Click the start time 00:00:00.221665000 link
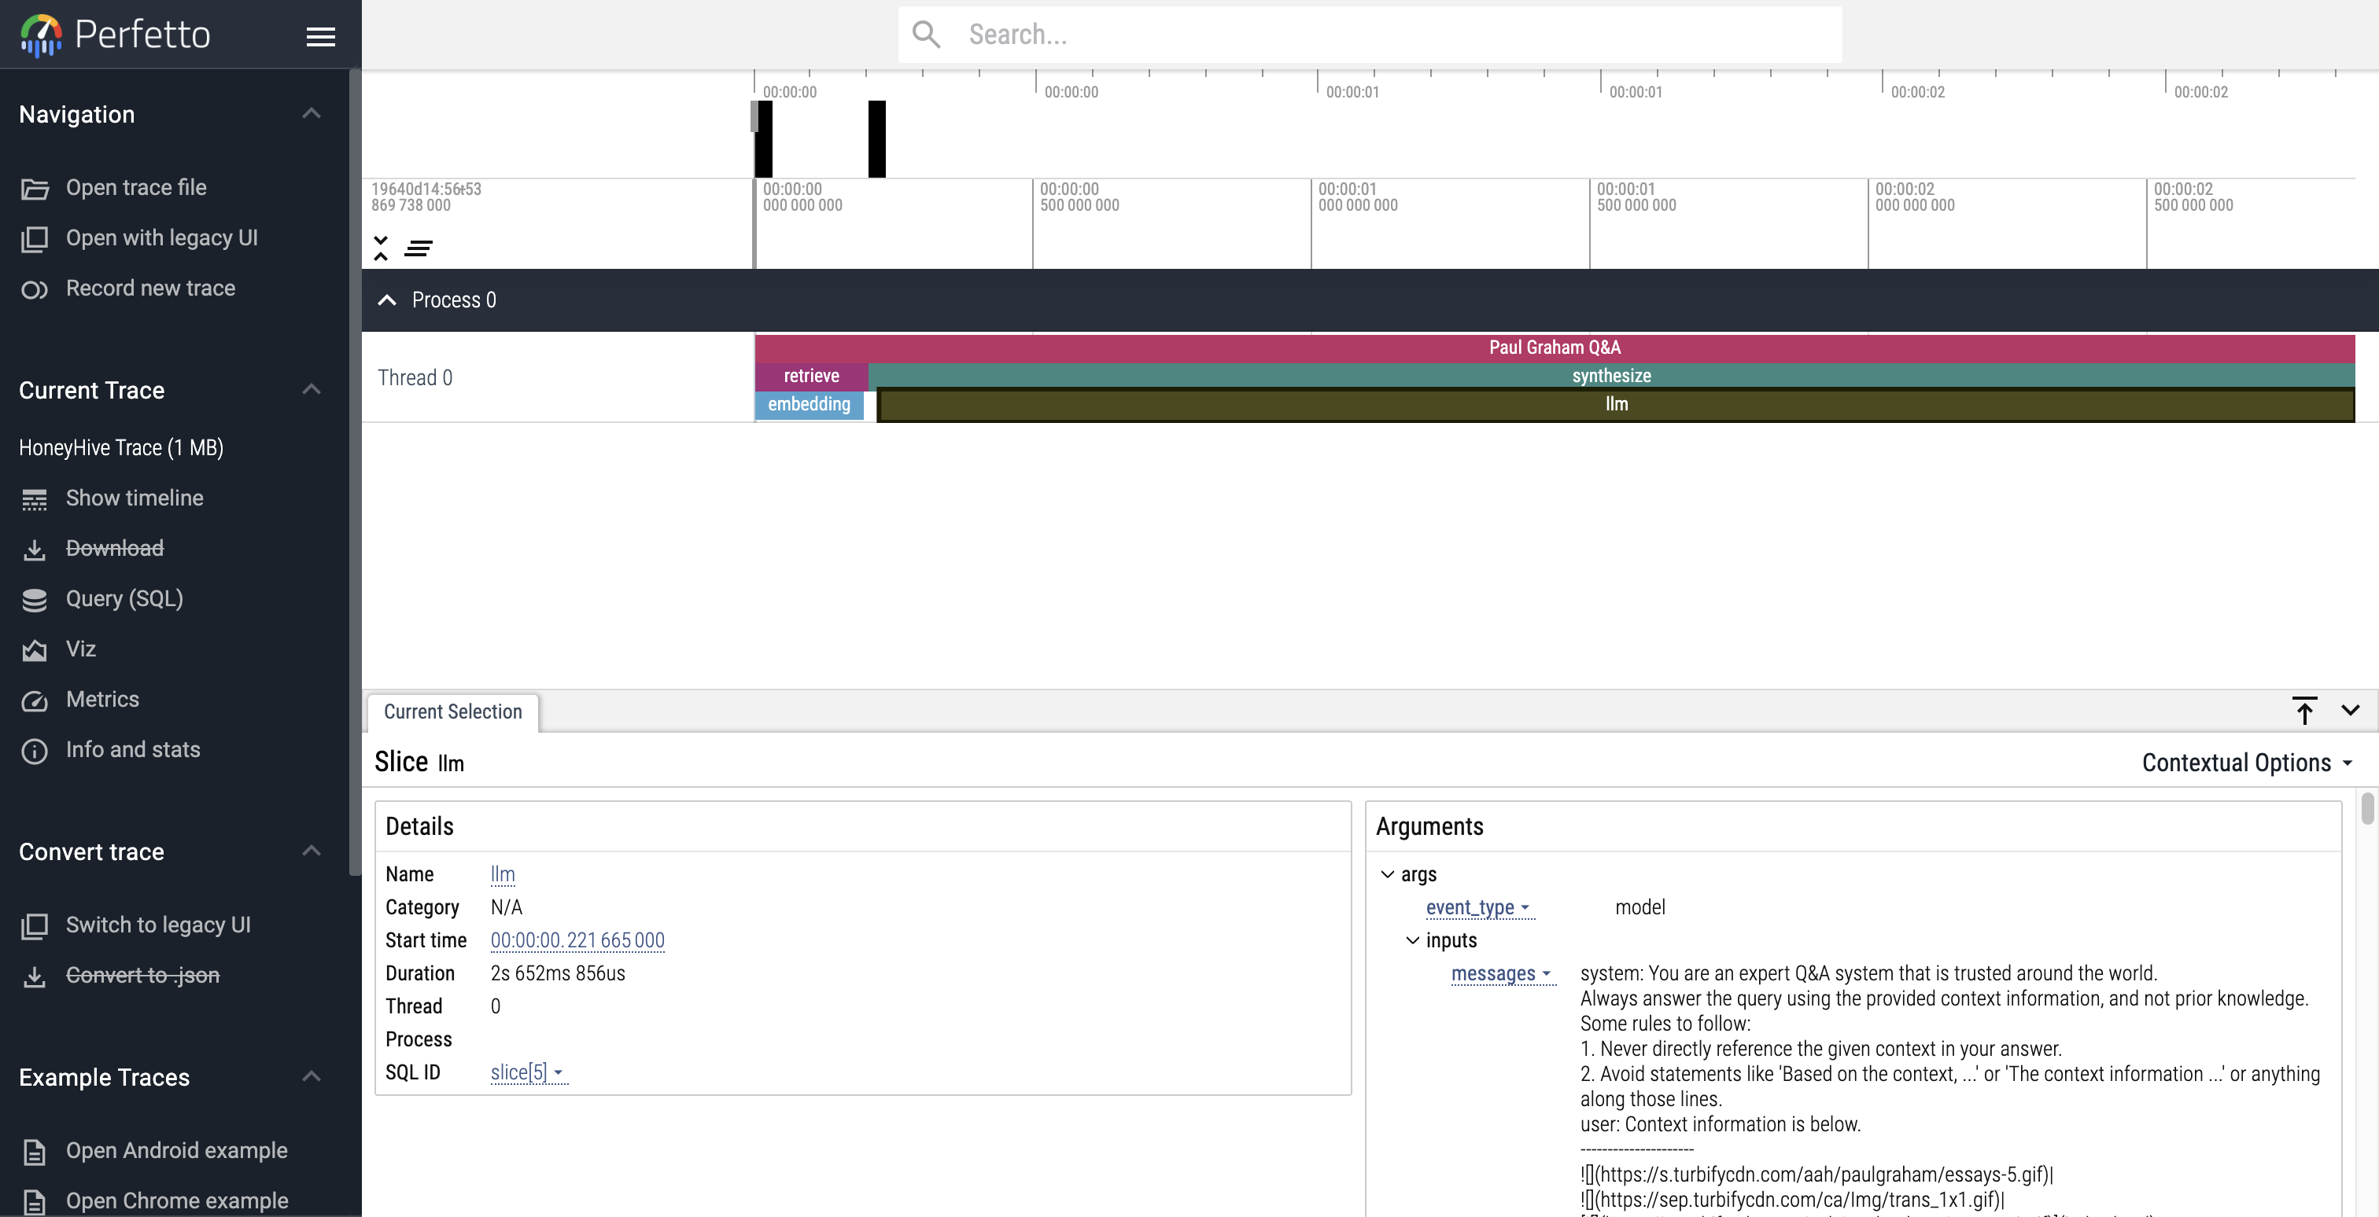The width and height of the screenshot is (2379, 1217). pyautogui.click(x=577, y=940)
